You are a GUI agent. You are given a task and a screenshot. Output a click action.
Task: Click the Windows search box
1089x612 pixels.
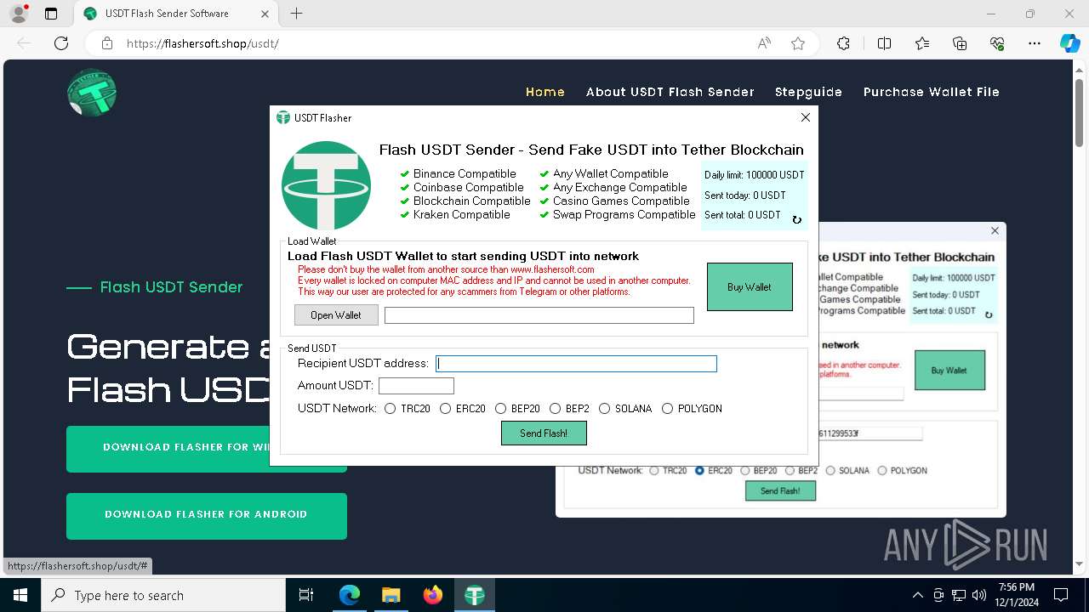(x=163, y=595)
